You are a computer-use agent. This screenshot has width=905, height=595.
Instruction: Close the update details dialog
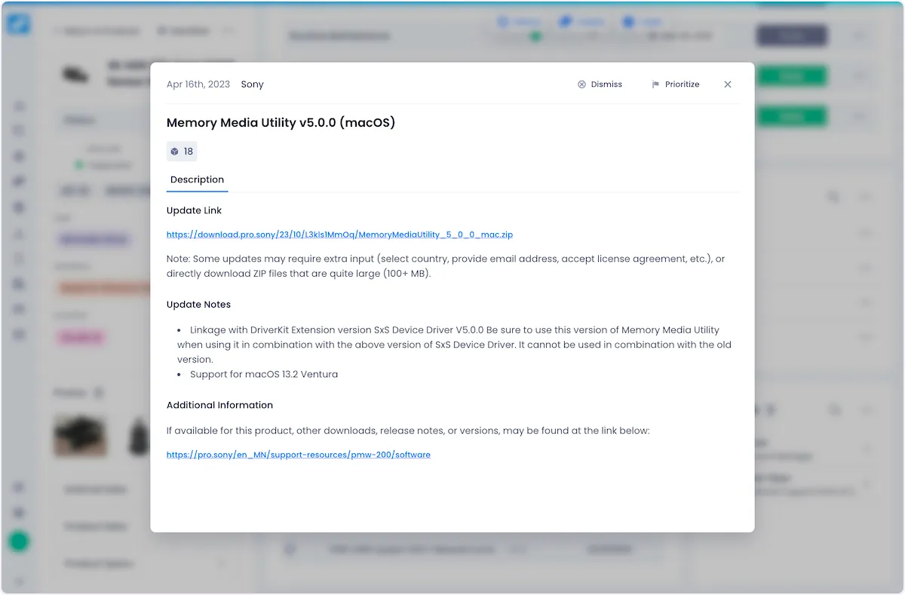tap(728, 84)
